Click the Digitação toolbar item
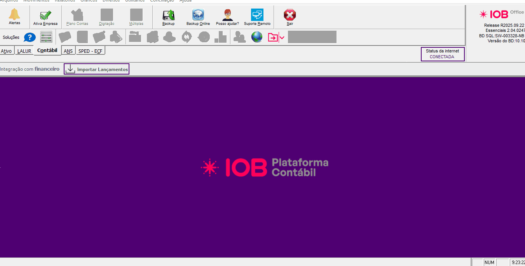 pos(106,17)
